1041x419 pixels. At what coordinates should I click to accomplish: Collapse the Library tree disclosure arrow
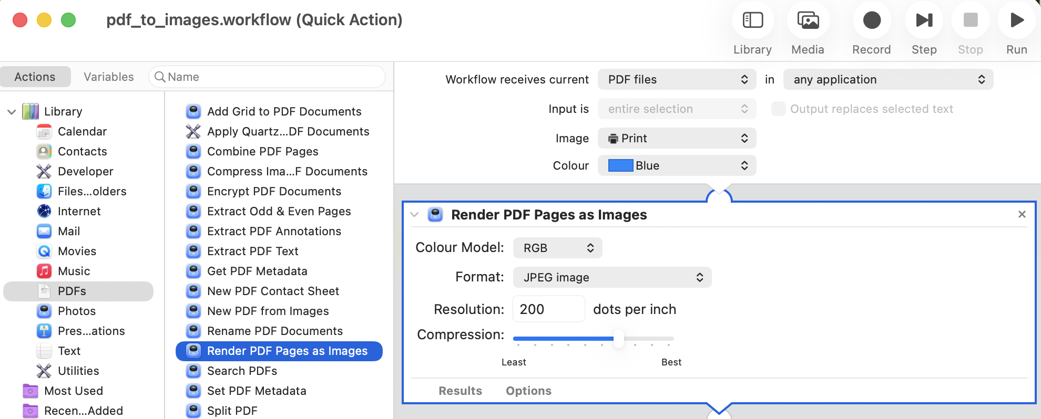(x=12, y=112)
